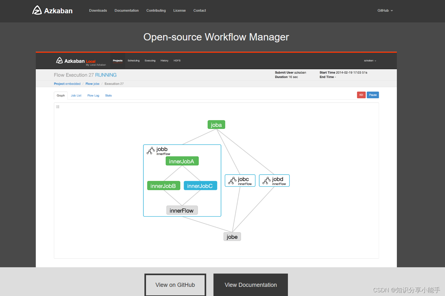
Task: Switch to the Stats tab
Action: 108,96
